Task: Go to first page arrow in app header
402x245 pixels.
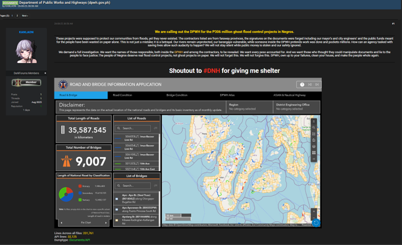Action: (310, 85)
